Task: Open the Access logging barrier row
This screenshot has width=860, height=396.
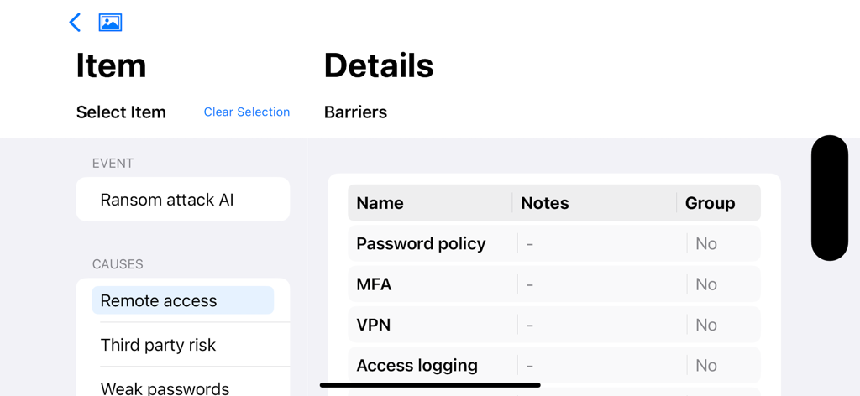Action: (417, 365)
